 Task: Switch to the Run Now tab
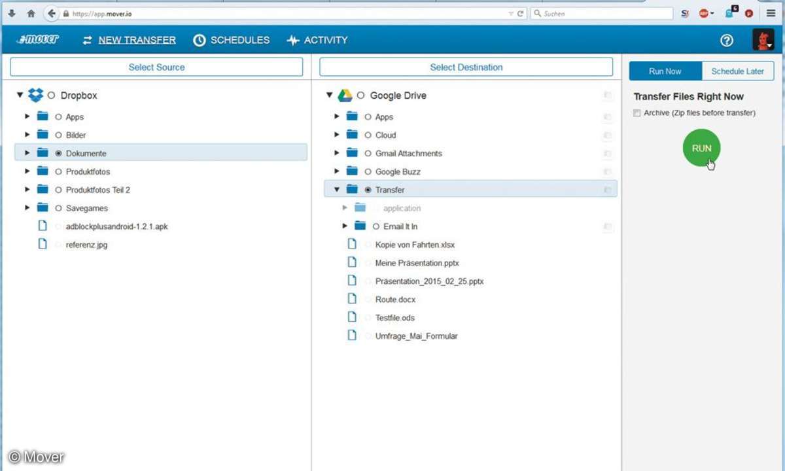click(665, 71)
